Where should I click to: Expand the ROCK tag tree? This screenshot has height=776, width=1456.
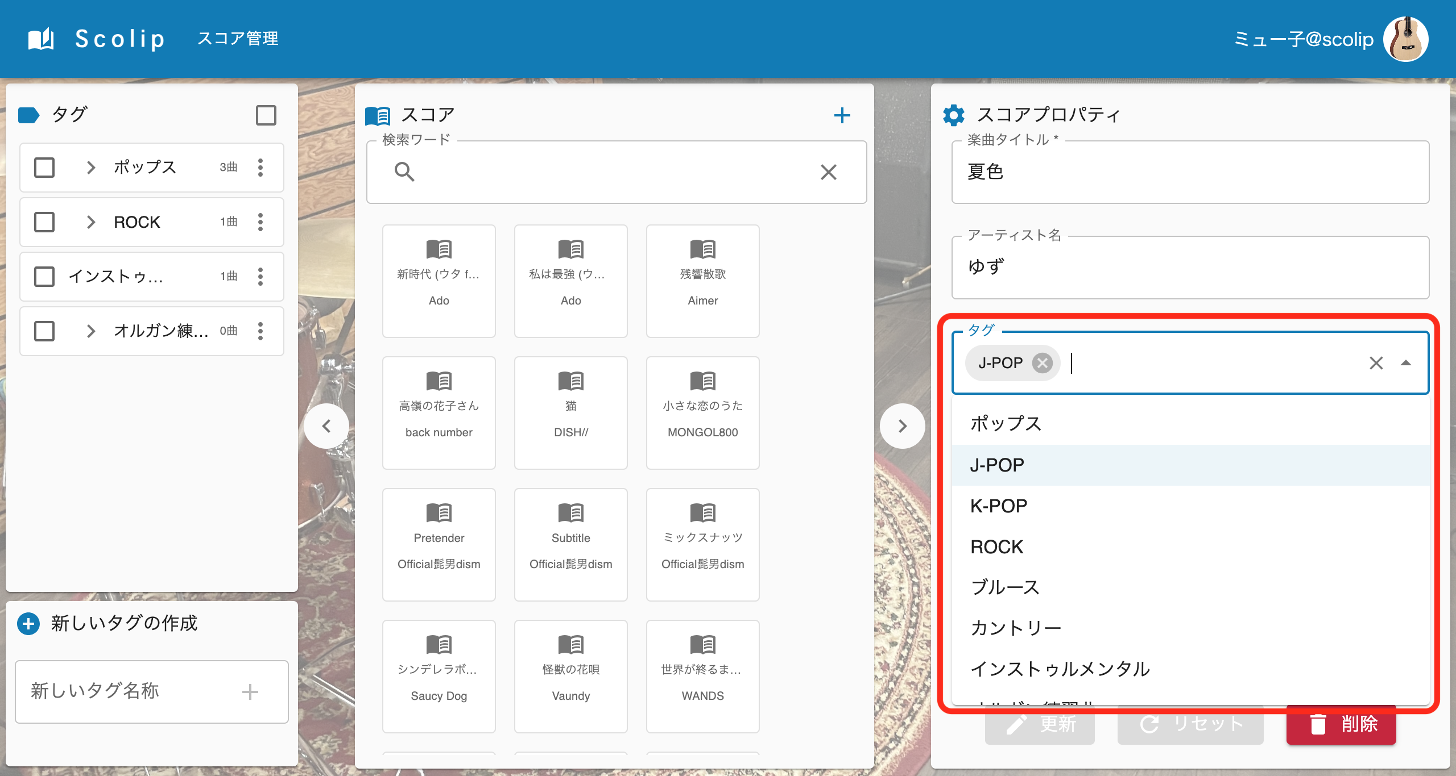pyautogui.click(x=90, y=222)
